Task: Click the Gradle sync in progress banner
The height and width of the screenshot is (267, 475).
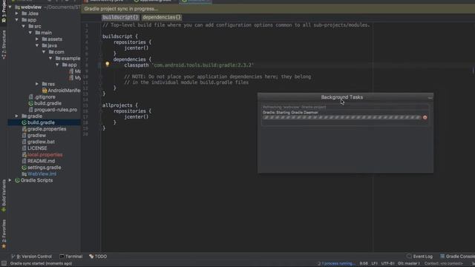Action: tap(278, 9)
